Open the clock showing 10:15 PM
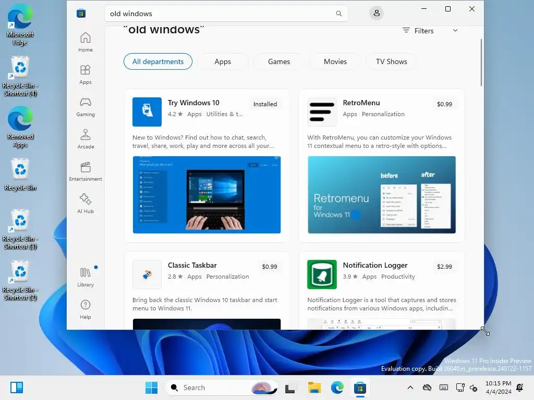The height and width of the screenshot is (400, 534). click(x=498, y=387)
